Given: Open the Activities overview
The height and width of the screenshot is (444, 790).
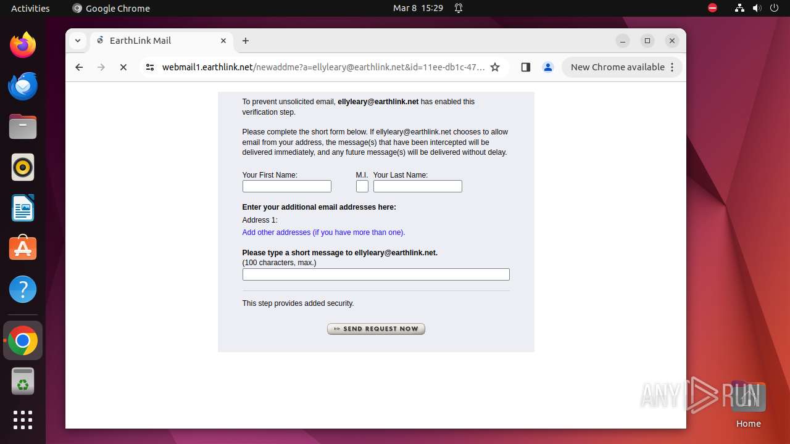Looking at the screenshot, I should [x=30, y=8].
